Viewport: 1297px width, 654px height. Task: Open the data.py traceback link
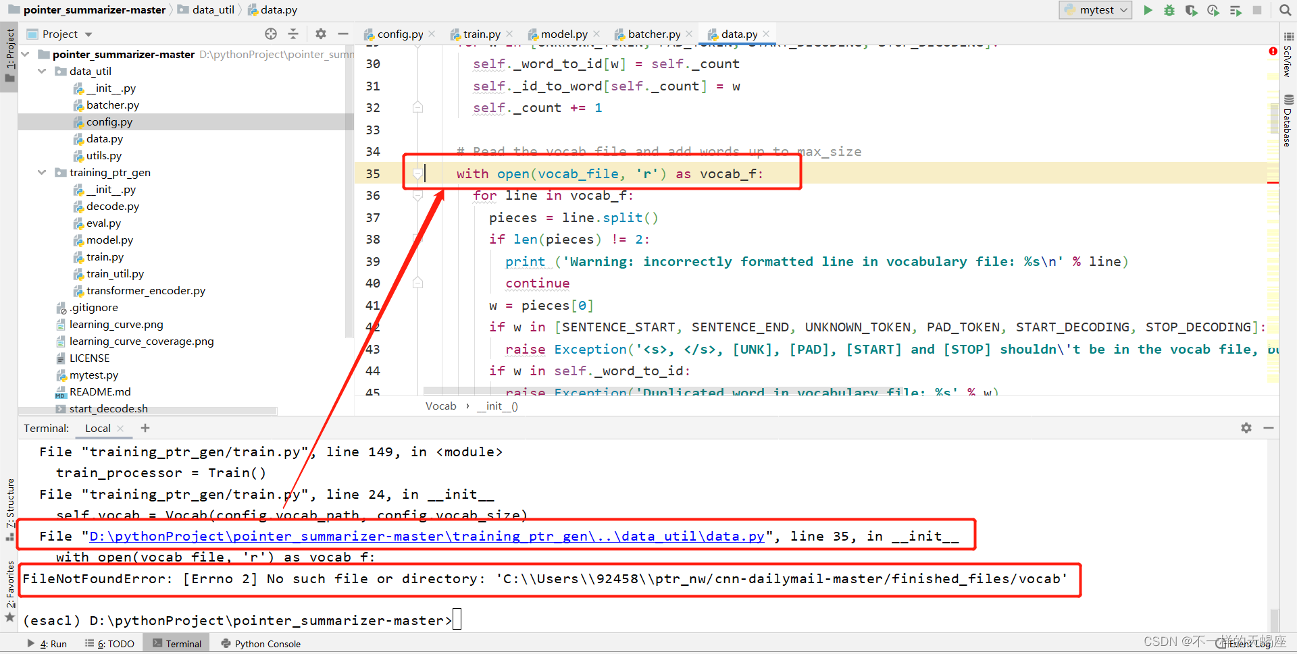point(426,536)
